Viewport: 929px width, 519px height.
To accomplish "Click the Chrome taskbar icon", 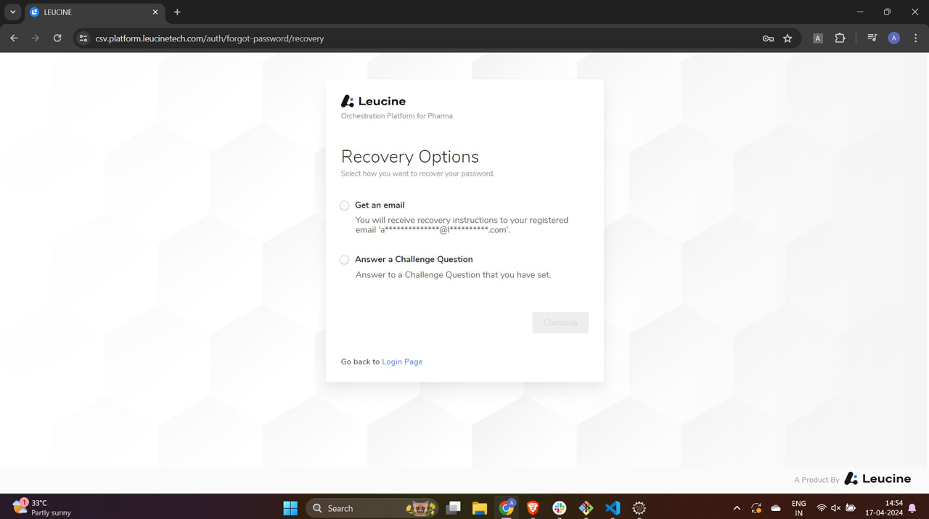I will (507, 508).
